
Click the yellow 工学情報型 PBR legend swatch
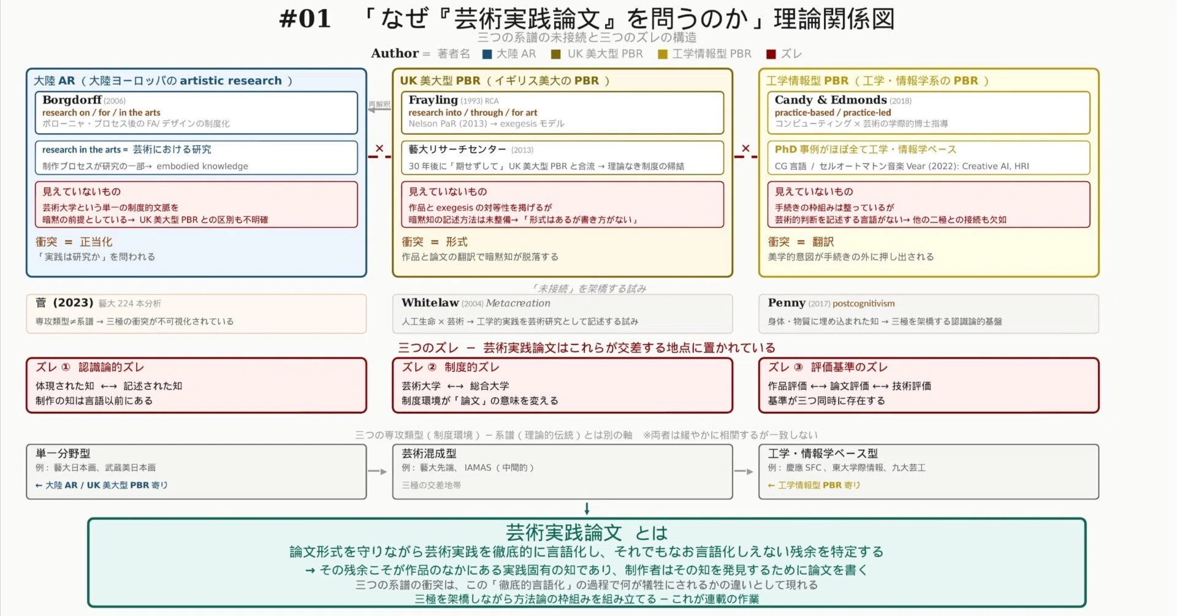pyautogui.click(x=662, y=54)
